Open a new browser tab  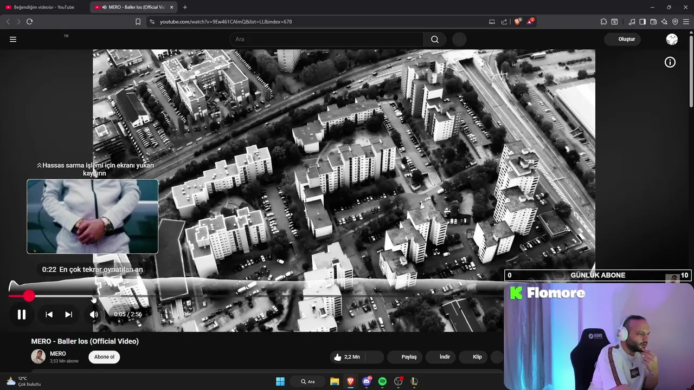coord(185,7)
